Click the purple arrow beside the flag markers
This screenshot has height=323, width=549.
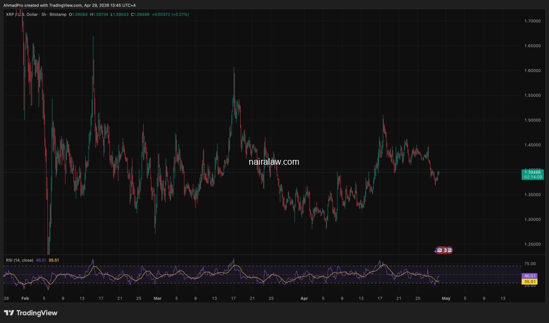435,250
